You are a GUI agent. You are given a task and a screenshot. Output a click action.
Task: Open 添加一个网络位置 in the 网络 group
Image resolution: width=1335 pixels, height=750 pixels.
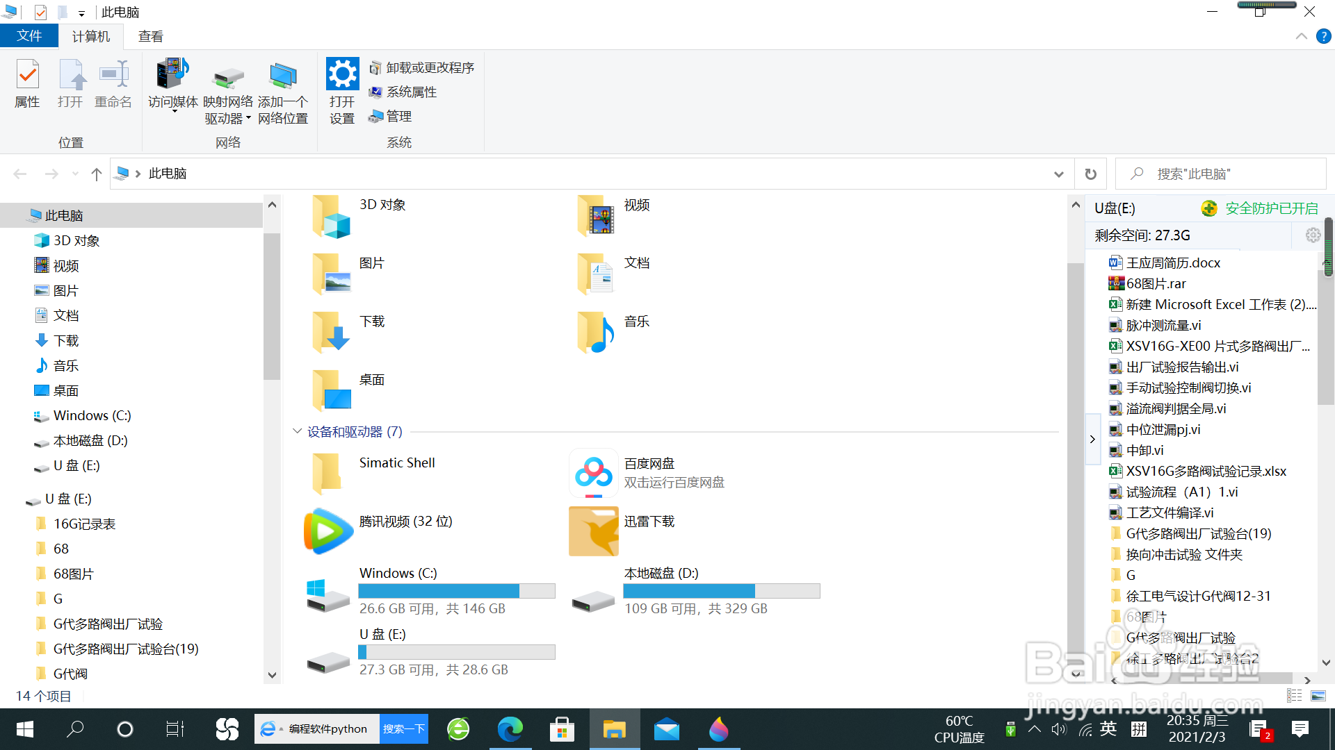click(x=282, y=90)
